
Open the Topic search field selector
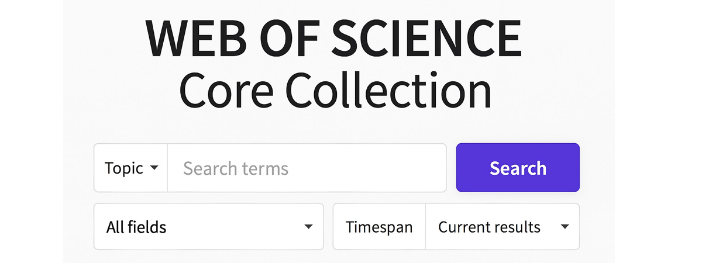(x=131, y=168)
